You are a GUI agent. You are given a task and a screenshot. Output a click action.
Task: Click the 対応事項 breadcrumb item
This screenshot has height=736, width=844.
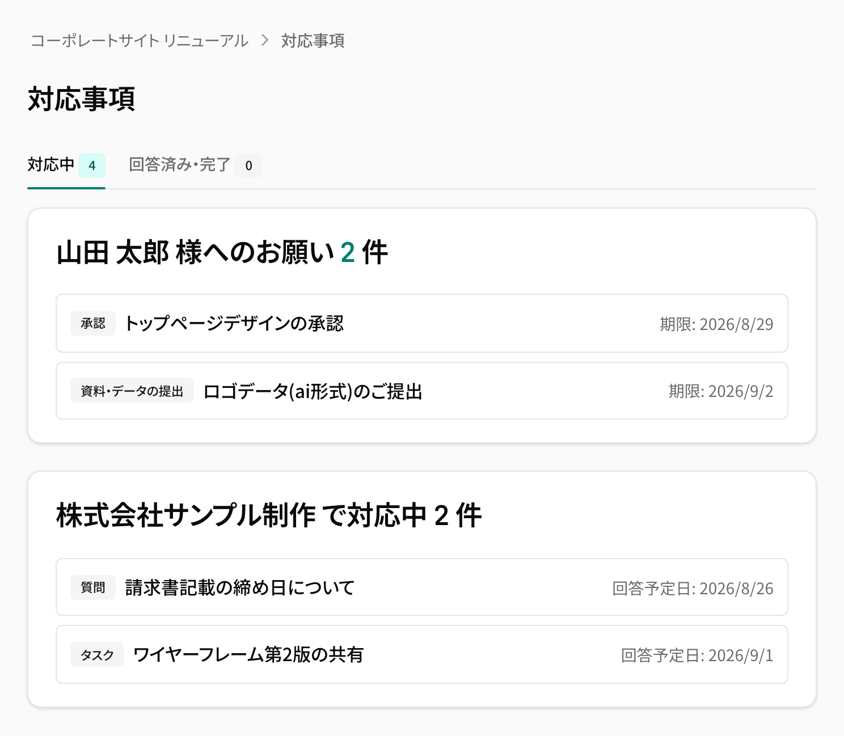click(x=313, y=41)
